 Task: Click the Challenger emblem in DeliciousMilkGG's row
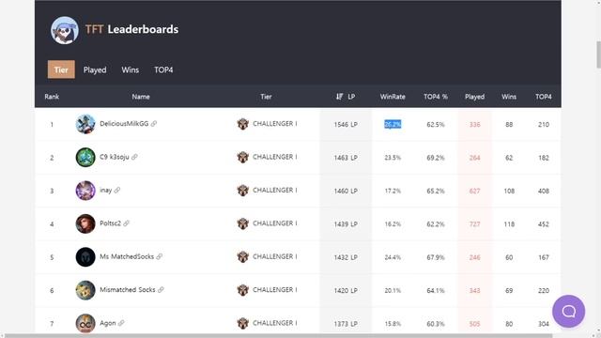point(242,124)
